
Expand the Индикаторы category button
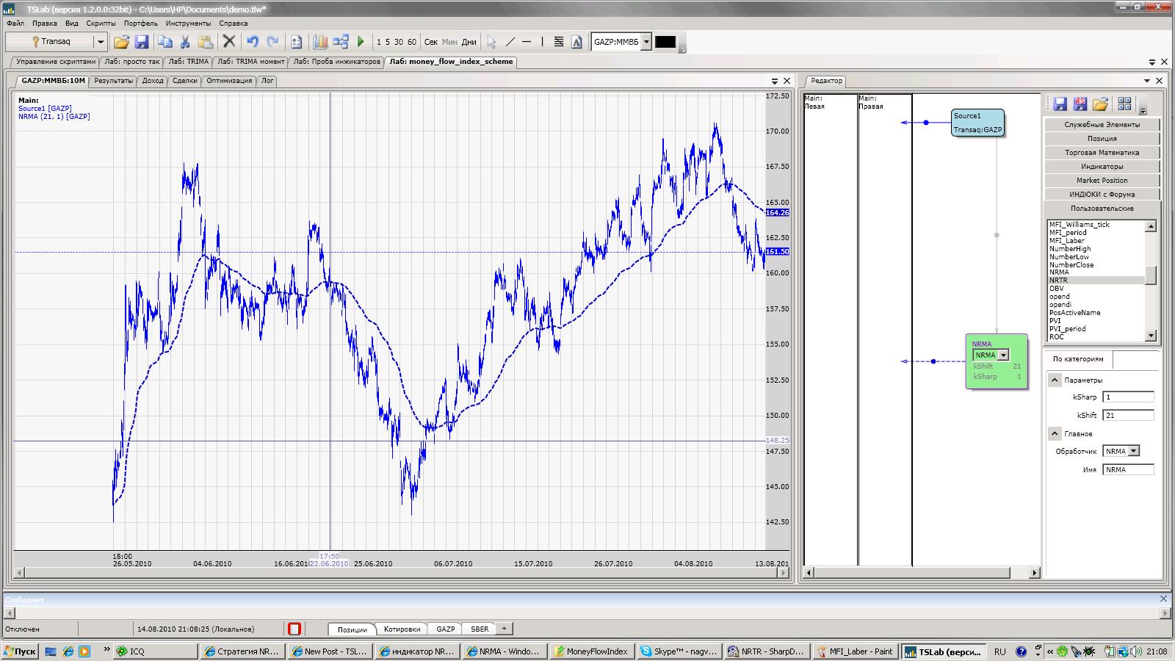[1102, 167]
